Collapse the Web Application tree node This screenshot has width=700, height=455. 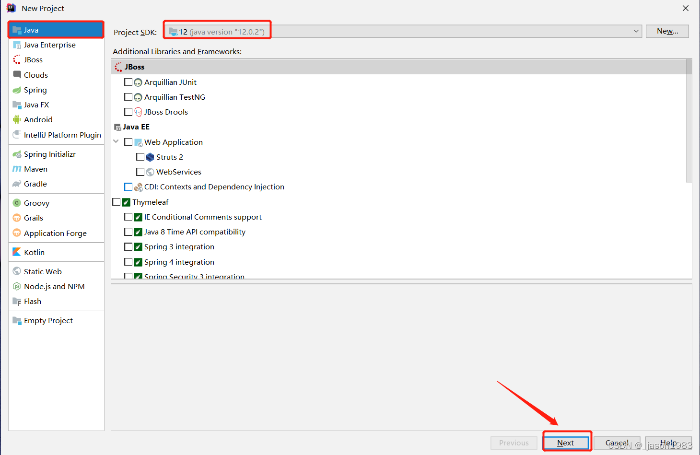(116, 141)
